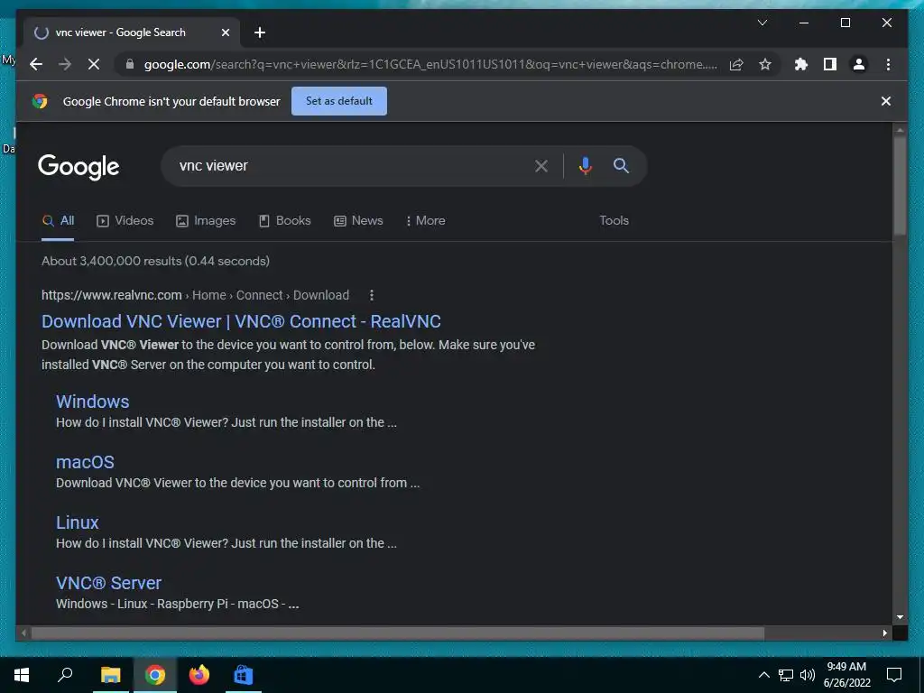Click the Set as default button
The height and width of the screenshot is (693, 924).
coord(339,101)
